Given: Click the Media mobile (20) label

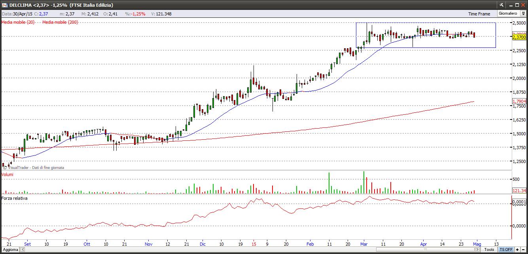Looking at the screenshot, I should pos(18,22).
